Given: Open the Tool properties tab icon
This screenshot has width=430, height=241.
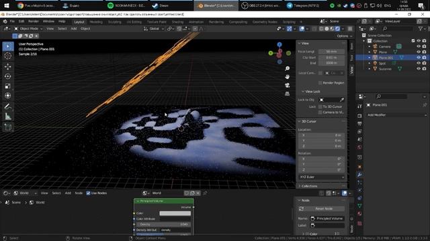Looking at the screenshot, I should (x=360, y=106).
